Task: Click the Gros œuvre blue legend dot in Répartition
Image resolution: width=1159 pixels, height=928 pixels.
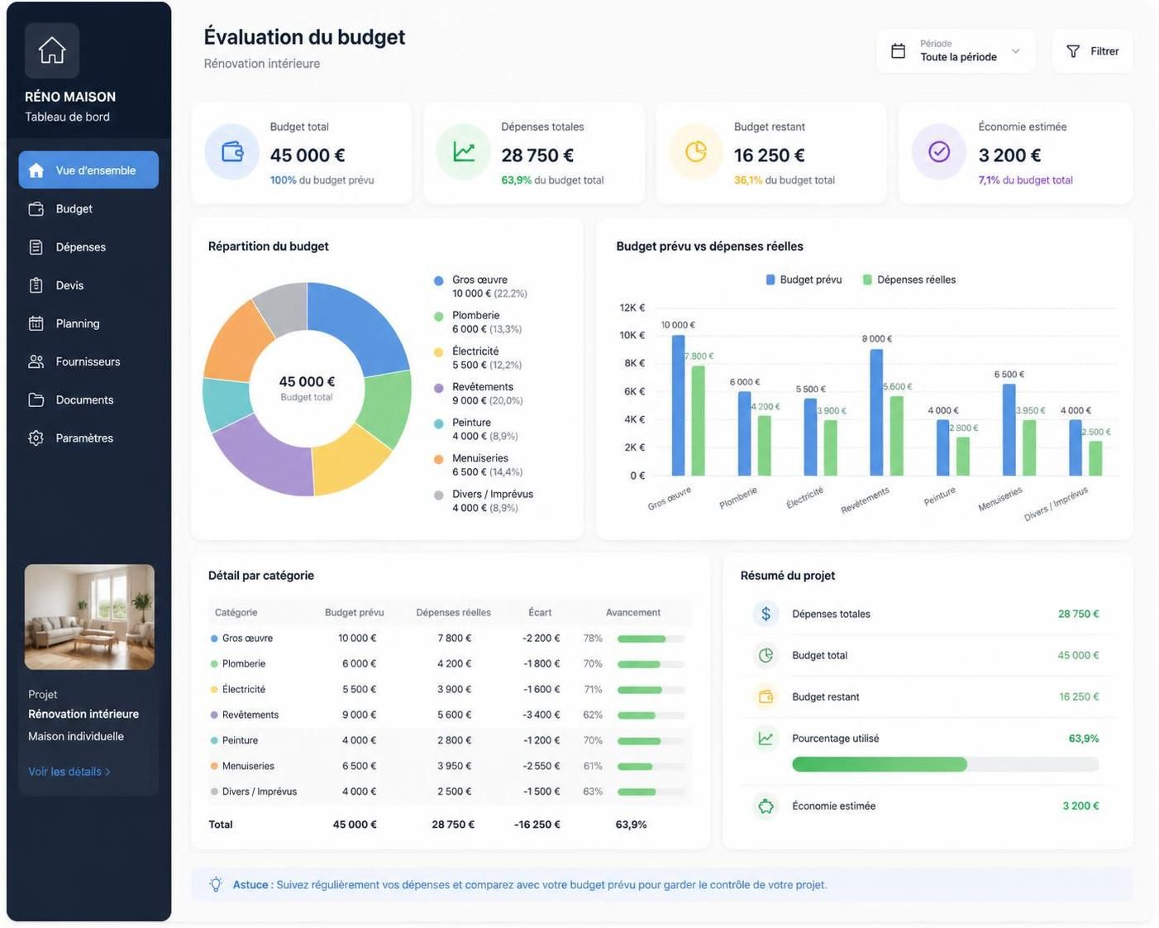Action: [x=439, y=280]
